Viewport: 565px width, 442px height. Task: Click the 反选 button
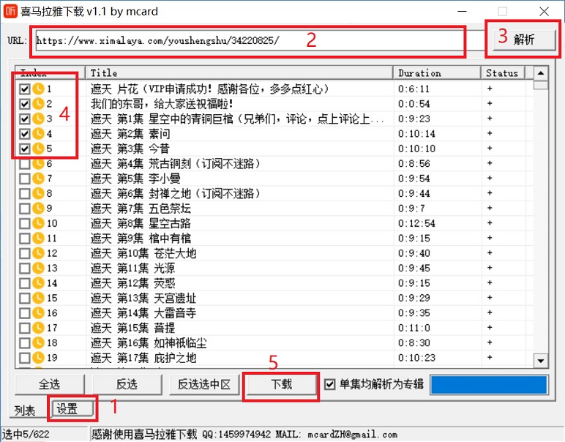[127, 384]
